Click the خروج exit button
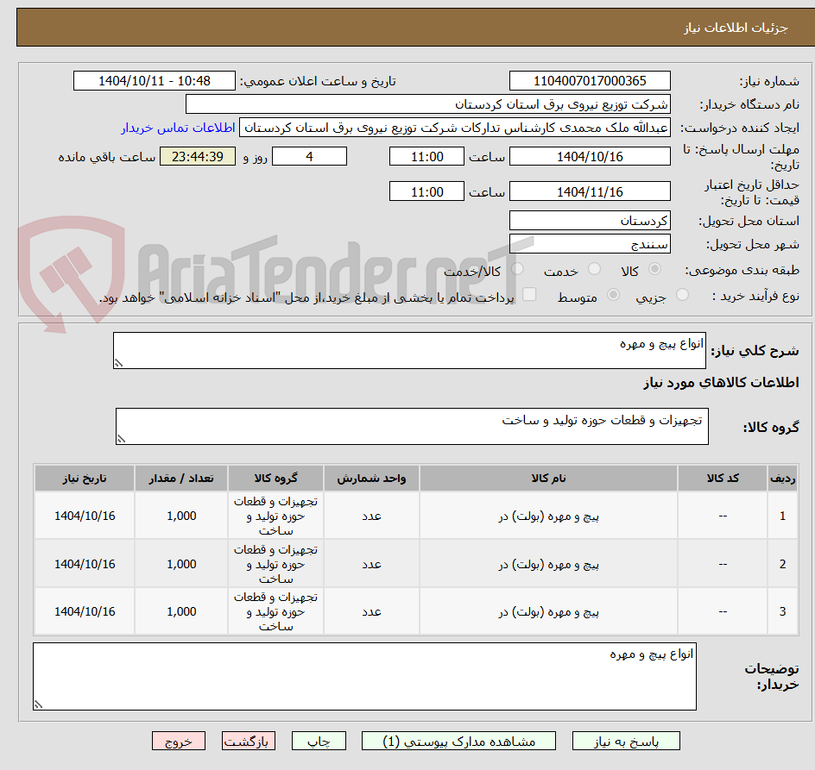Image resolution: width=815 pixels, height=770 pixels. click(178, 741)
